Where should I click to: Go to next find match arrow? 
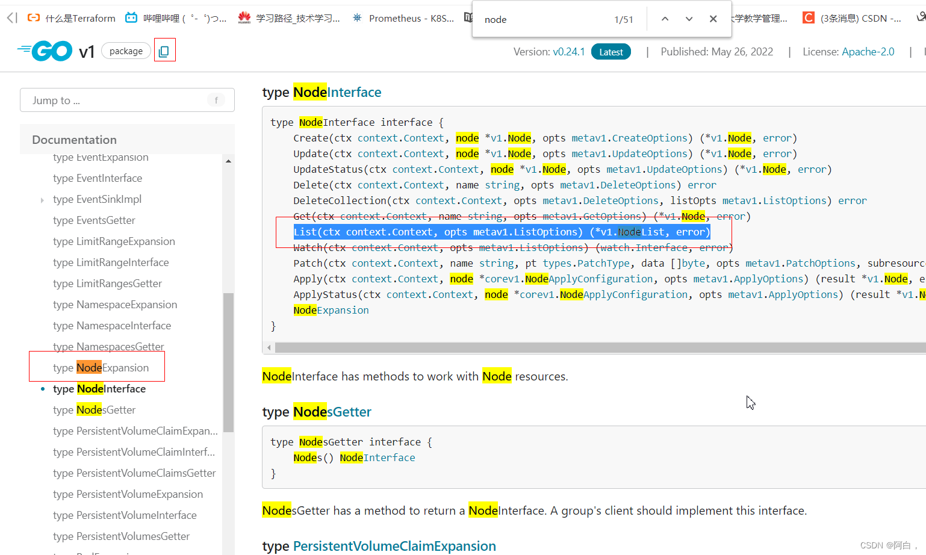click(x=689, y=19)
